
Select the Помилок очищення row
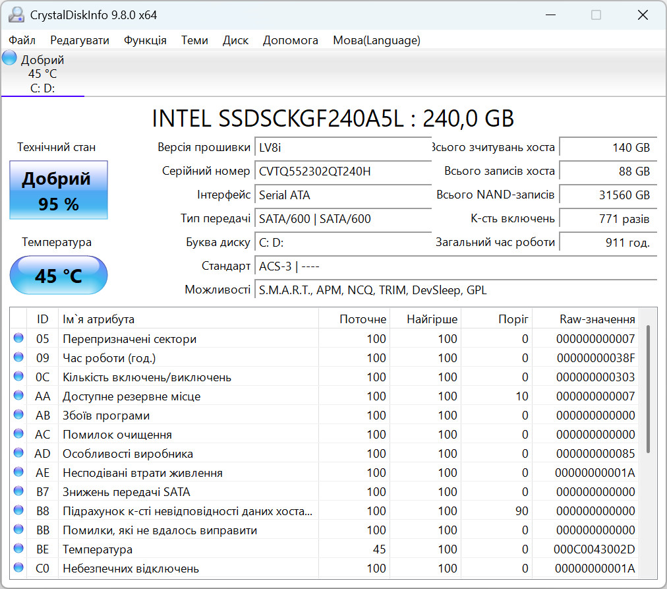[x=326, y=435]
